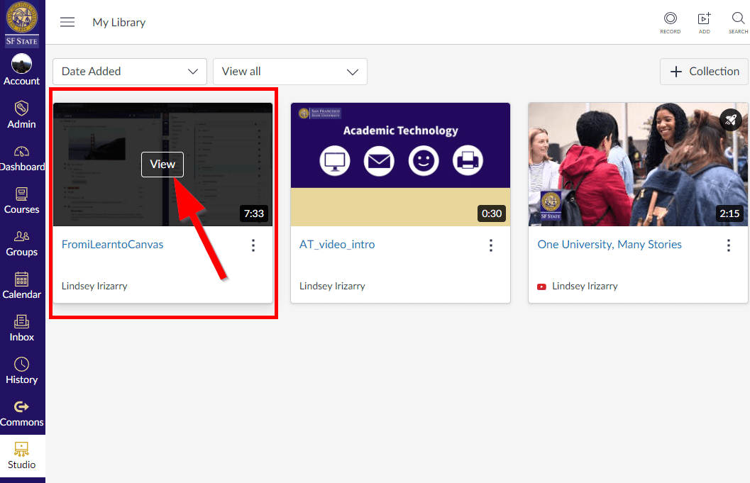Go to Courses using the sidebar icon
Viewport: 750px width, 483px height.
coord(21,200)
